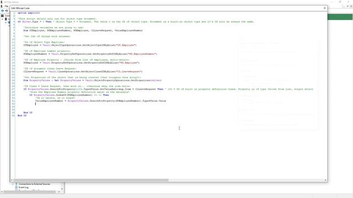Screen dimensions: 353x198
Task: Click the M-Files Admin title bar app icon
Action: click(2, 2)
